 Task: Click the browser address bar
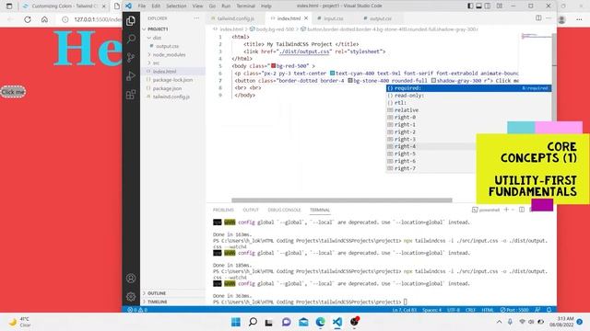coord(92,19)
